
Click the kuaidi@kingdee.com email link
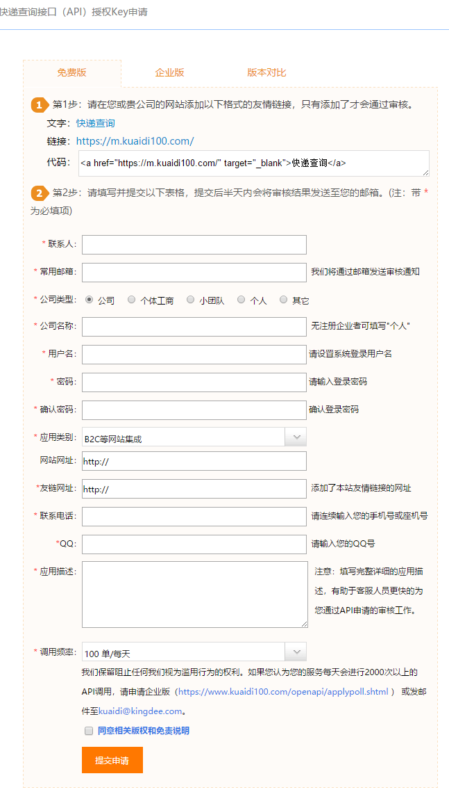(140, 711)
